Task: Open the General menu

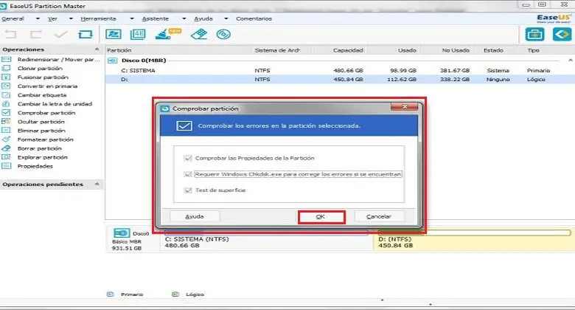Action: tap(13, 18)
